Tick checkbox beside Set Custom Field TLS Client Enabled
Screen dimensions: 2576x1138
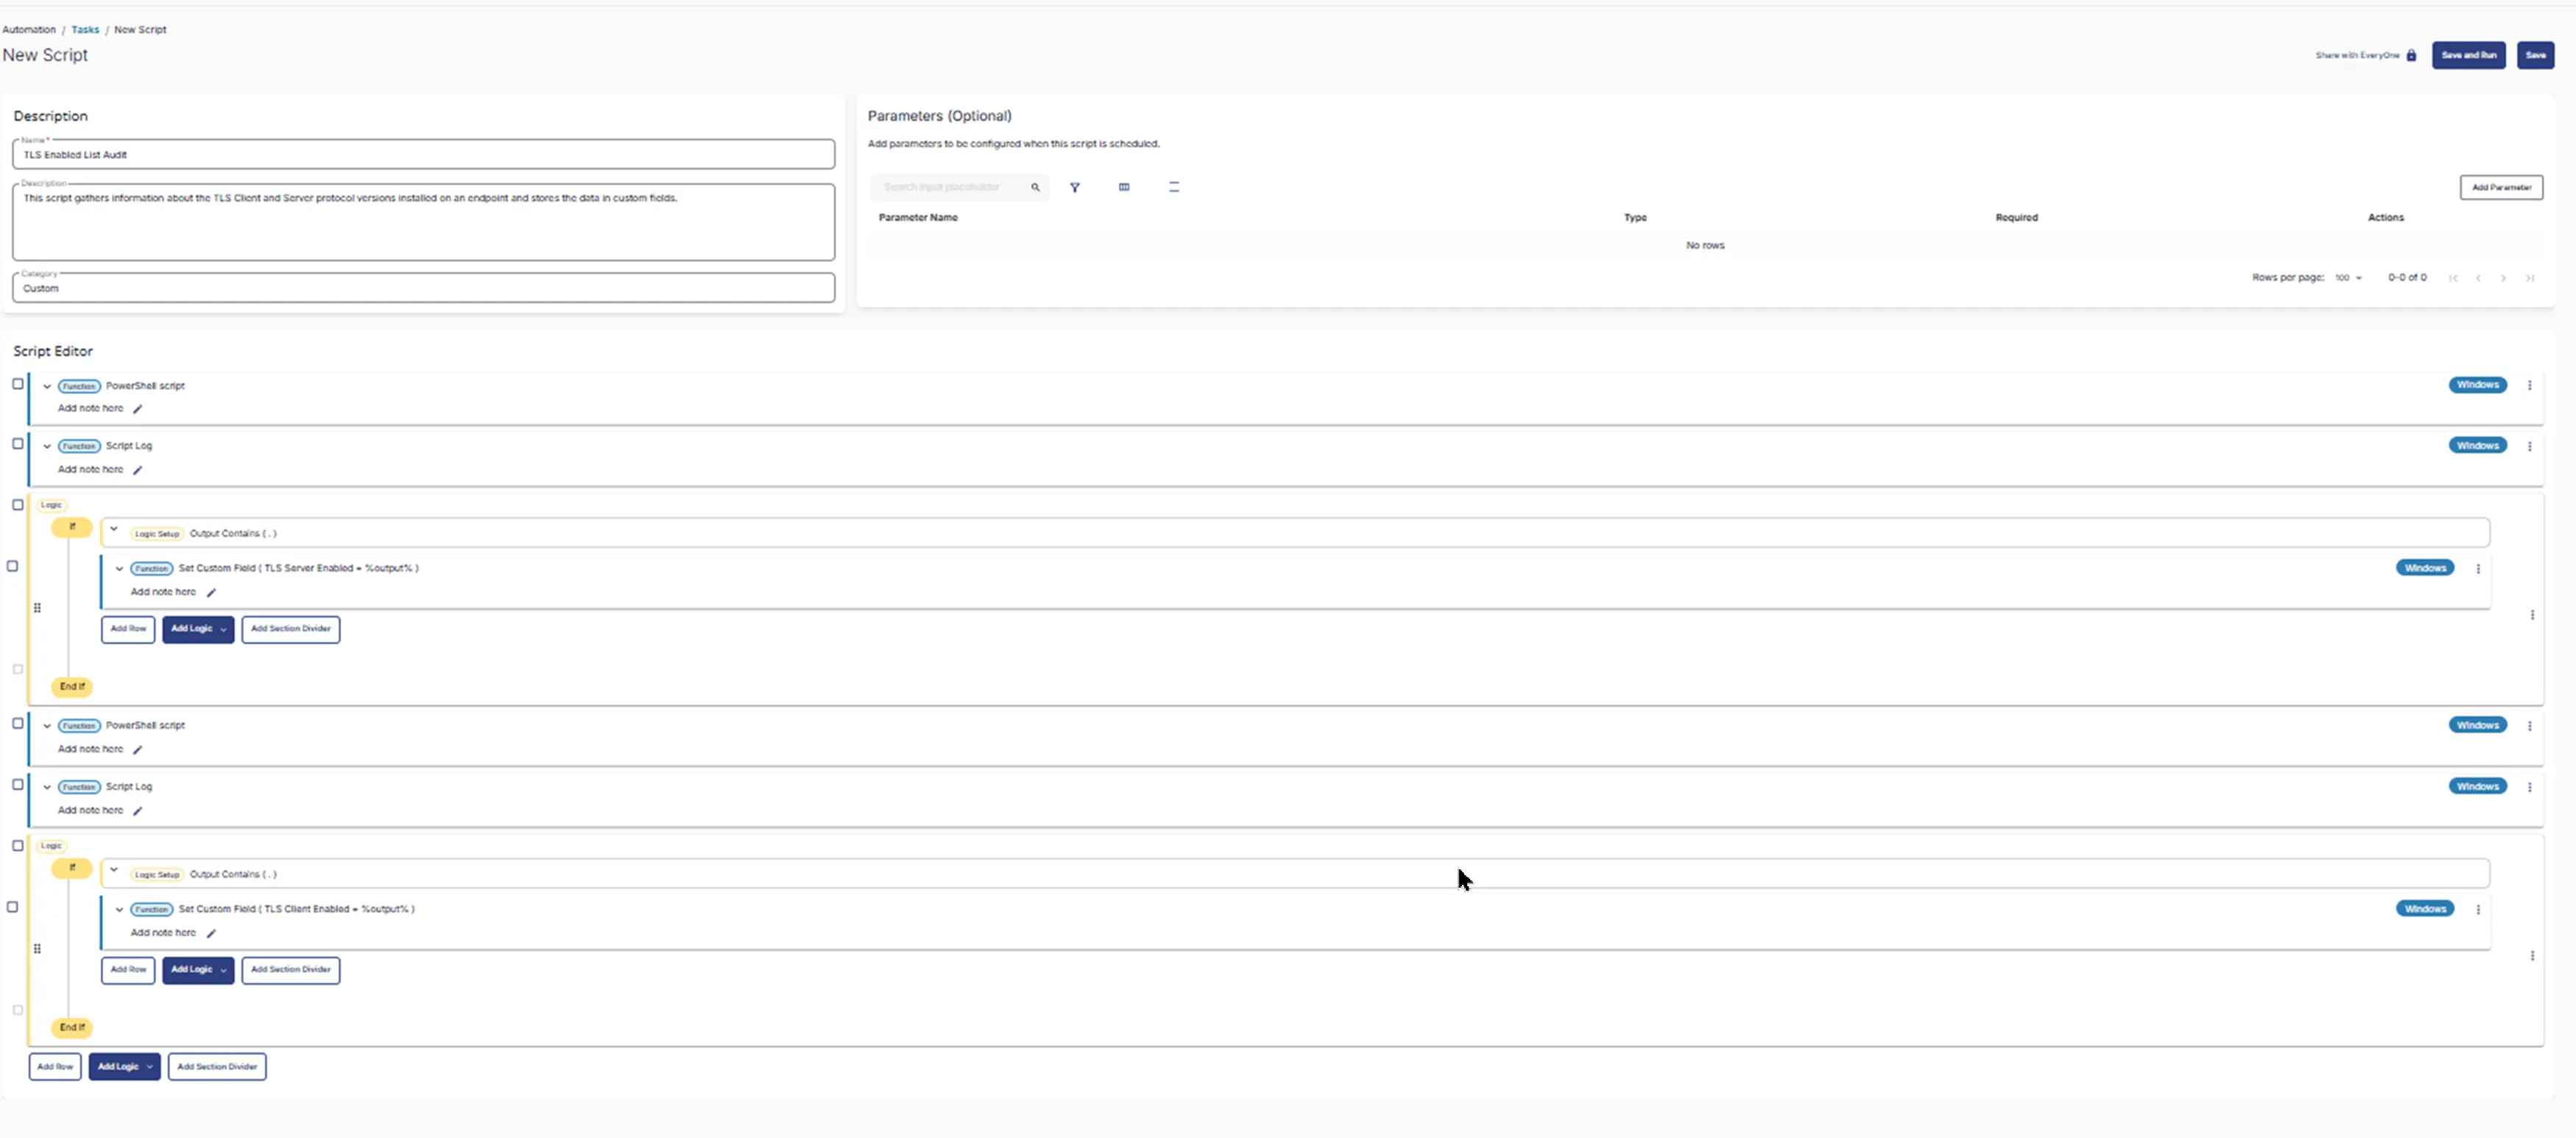pos(13,907)
